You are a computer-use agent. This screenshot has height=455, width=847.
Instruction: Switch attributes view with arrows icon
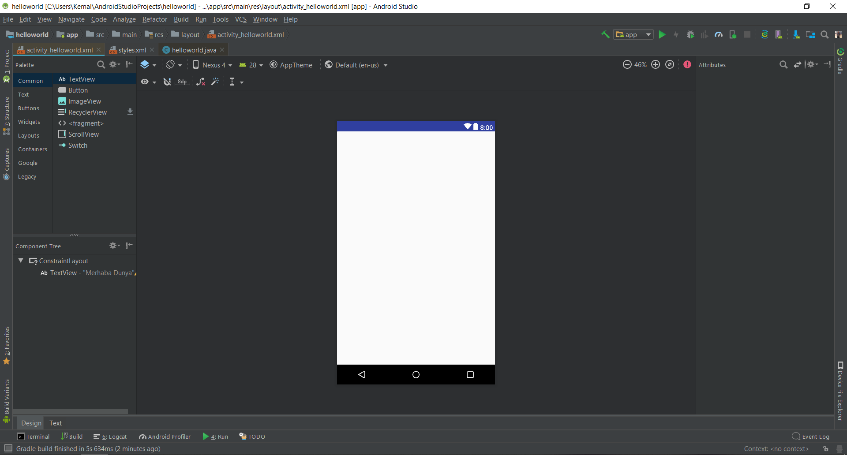point(798,65)
